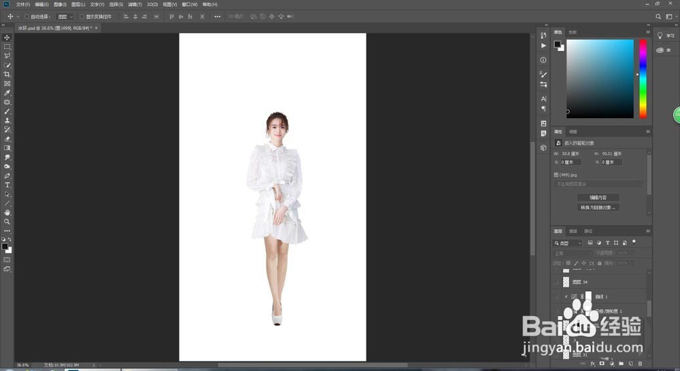Select the Eraser tool
Viewport: 680px width, 371px height.
coord(7,139)
